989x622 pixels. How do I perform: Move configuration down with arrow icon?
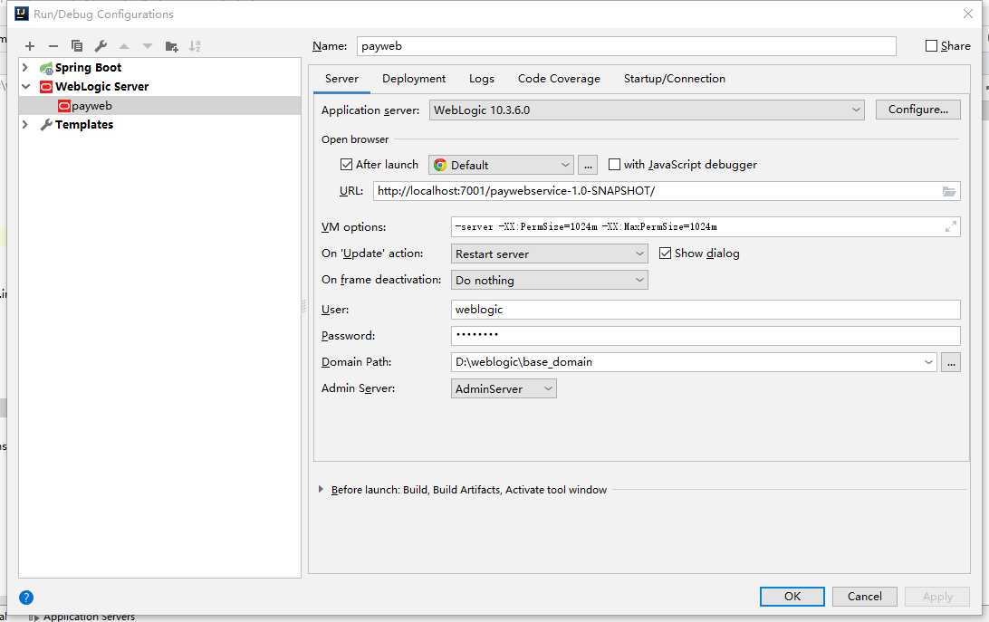148,46
